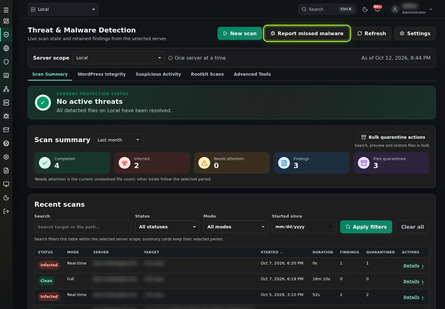Open notifications bell with 99+ badge
The height and width of the screenshot is (309, 445).
pos(377,9)
